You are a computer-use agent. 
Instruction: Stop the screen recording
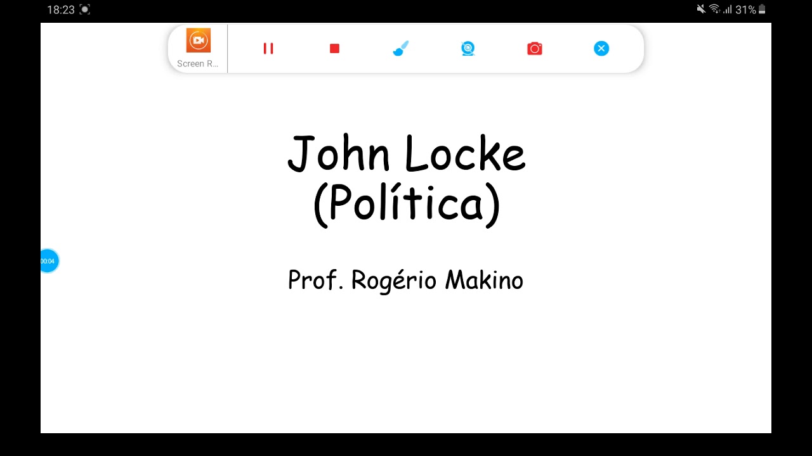point(335,49)
